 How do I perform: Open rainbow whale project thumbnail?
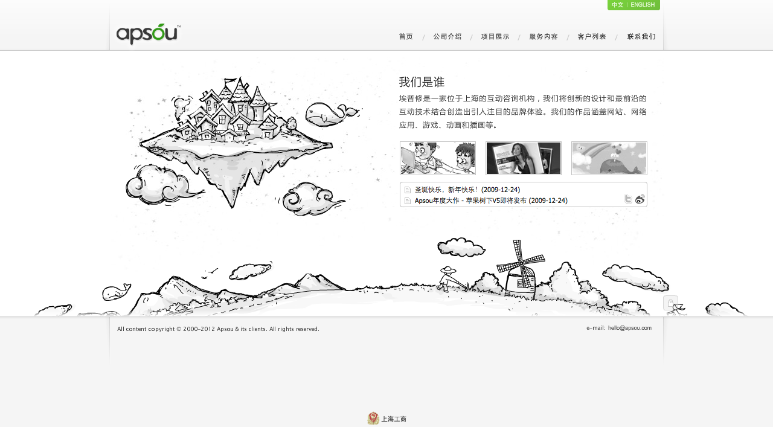(x=609, y=158)
